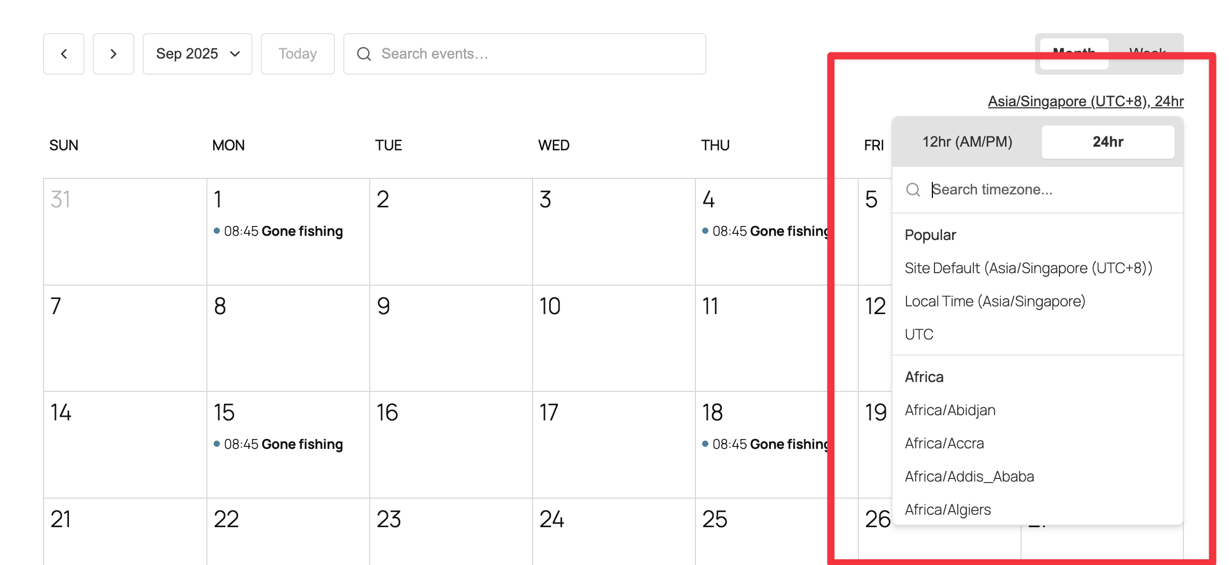Open the Asia/Singapore timezone link
This screenshot has width=1229, height=565.
pyautogui.click(x=1085, y=101)
